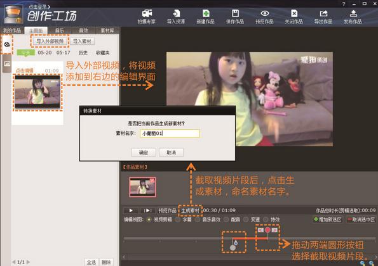Click the 素材名字 name input field
Viewport: 378px width, 266px height.
coord(170,134)
